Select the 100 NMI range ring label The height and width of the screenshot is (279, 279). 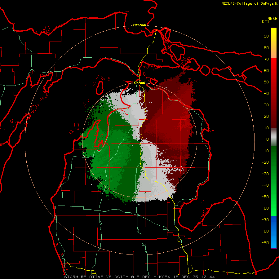[139, 25]
